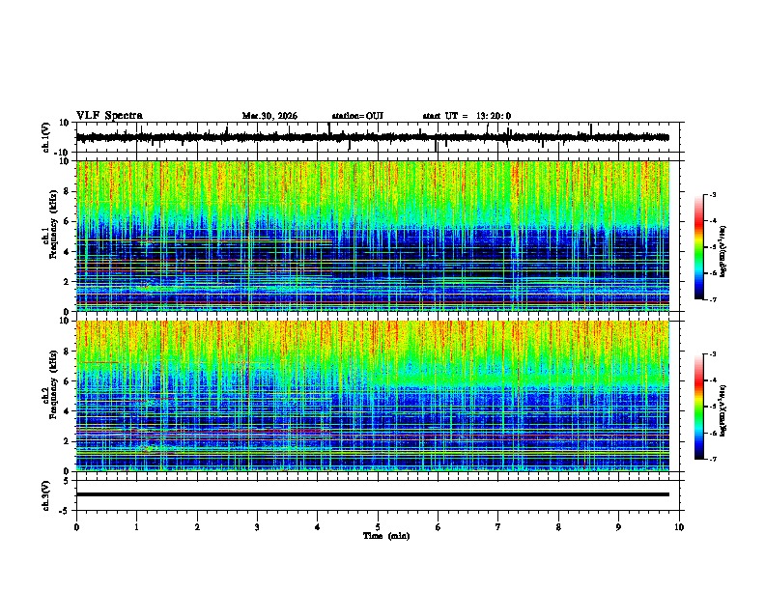Screen dimensions: 765x591
Task: Click the "8" kHz tick on ch.1 spectrogram axis
Action: (x=67, y=191)
